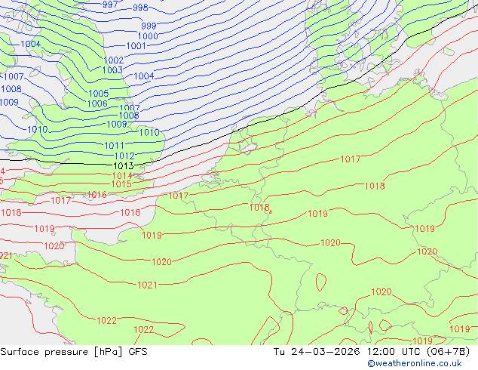The image size is (478, 370).
Task: Select the red 1016 isobar label
Action: coord(97,195)
